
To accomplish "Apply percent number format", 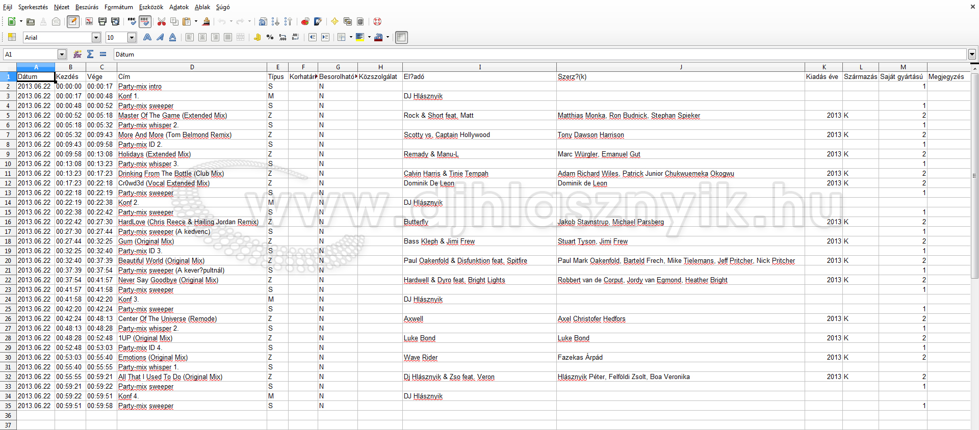I will click(x=270, y=37).
